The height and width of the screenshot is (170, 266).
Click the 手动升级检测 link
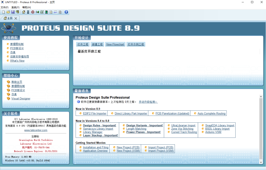[x=148, y=102]
